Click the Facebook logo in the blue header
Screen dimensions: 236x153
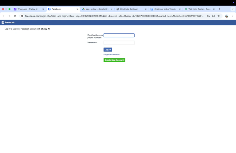3,22
